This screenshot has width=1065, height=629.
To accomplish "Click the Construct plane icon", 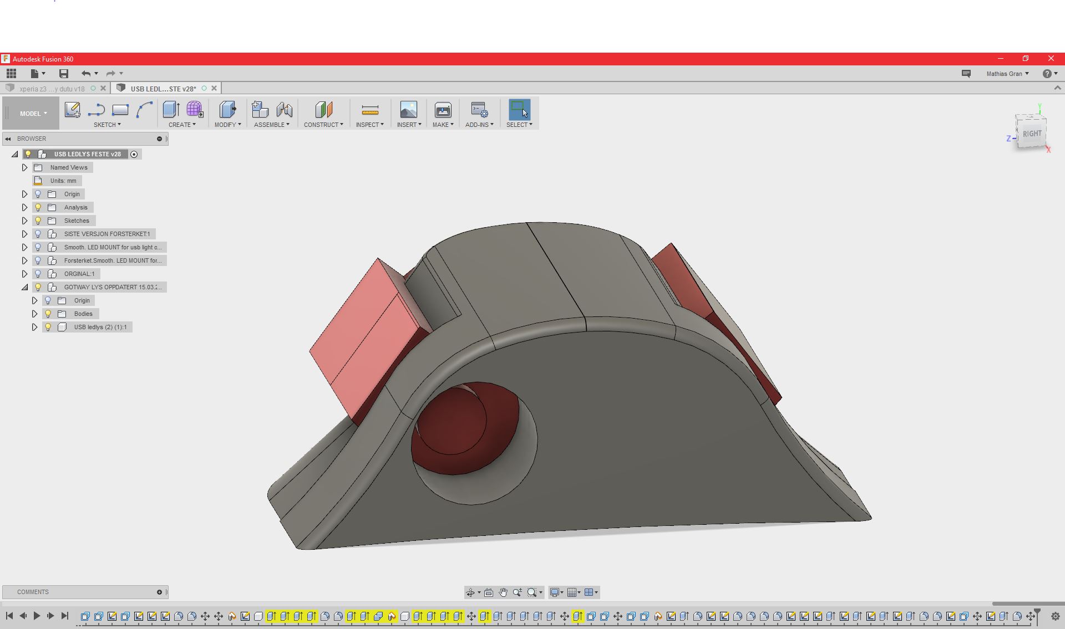I will tap(323, 110).
